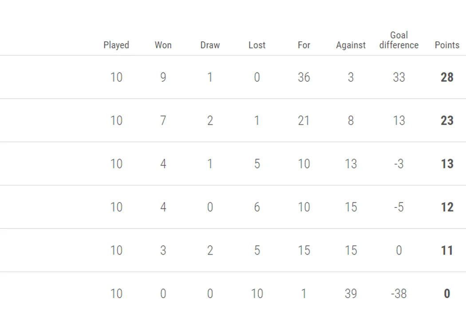Select the Points column header
Screen dimensions: 466x311
click(x=447, y=45)
